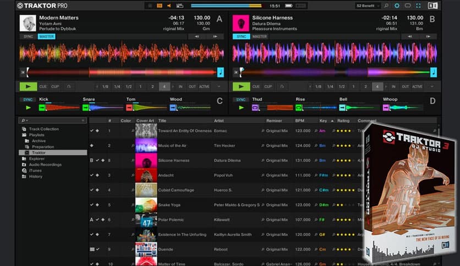The width and height of the screenshot is (460, 266).
Task: Click Deck A skip-to-start button by stripe
Action: pyautogui.click(x=23, y=72)
